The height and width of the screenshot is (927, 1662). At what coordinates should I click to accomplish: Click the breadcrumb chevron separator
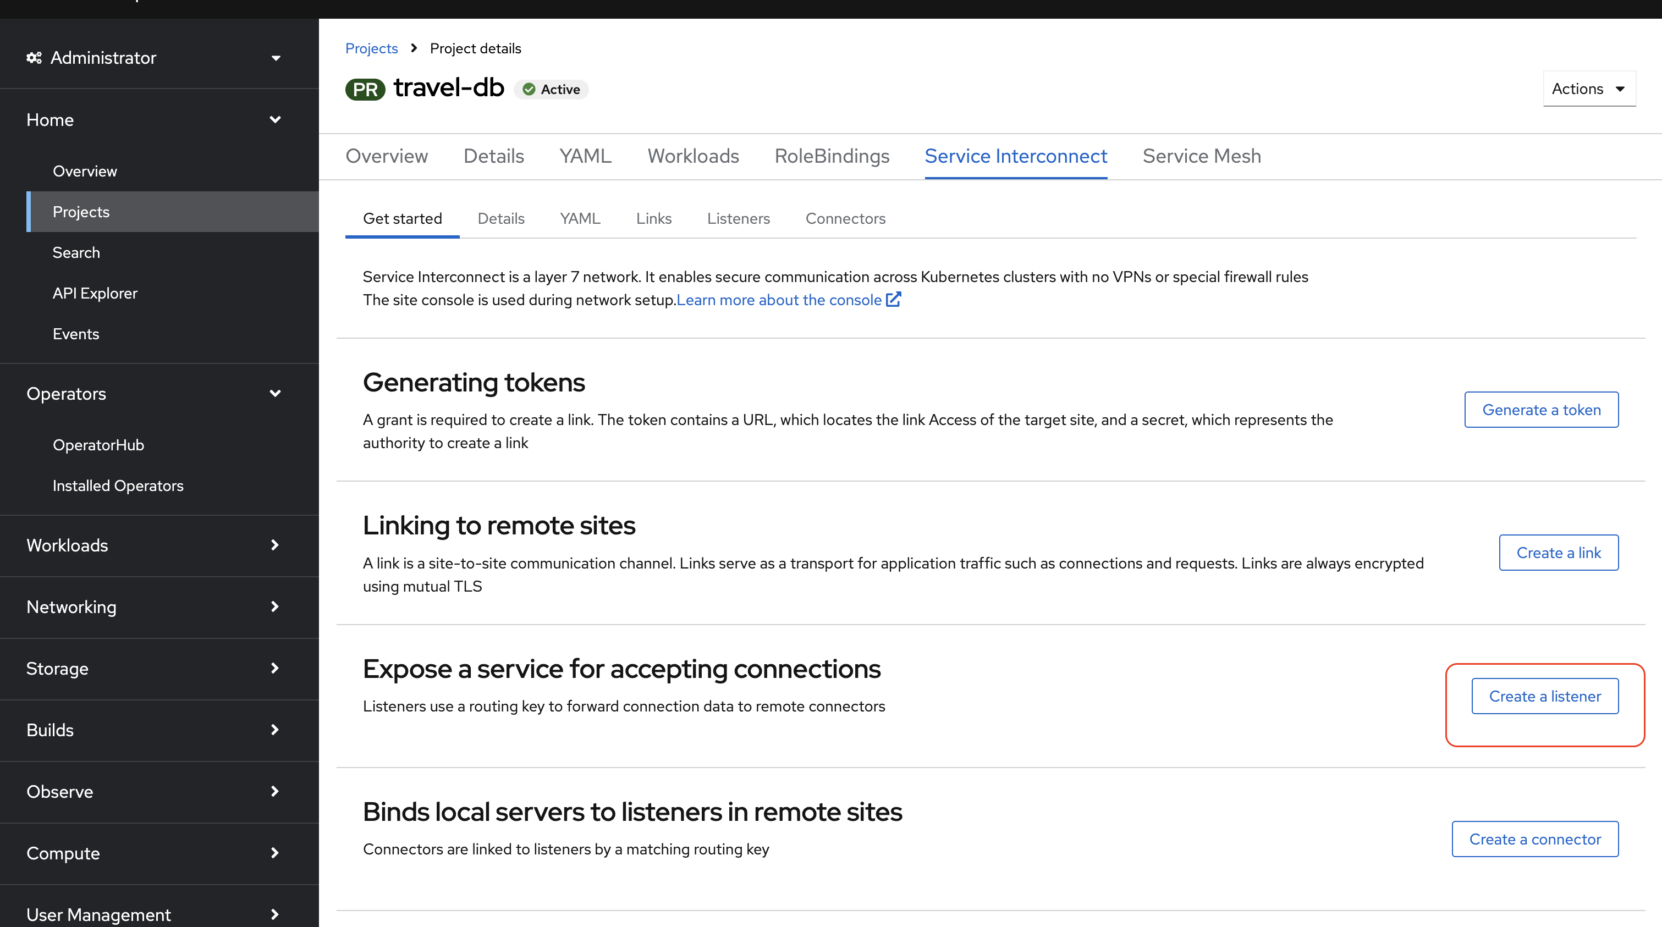pyautogui.click(x=414, y=48)
